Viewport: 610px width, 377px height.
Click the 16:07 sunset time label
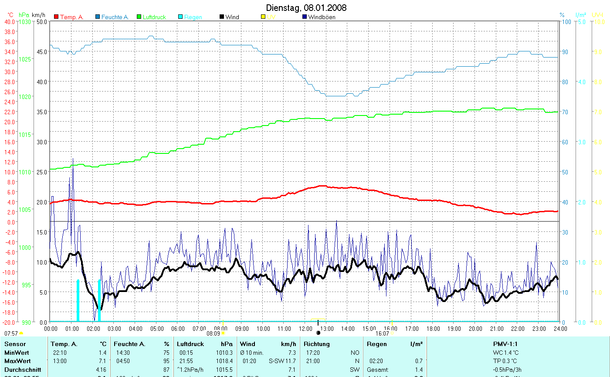point(382,333)
